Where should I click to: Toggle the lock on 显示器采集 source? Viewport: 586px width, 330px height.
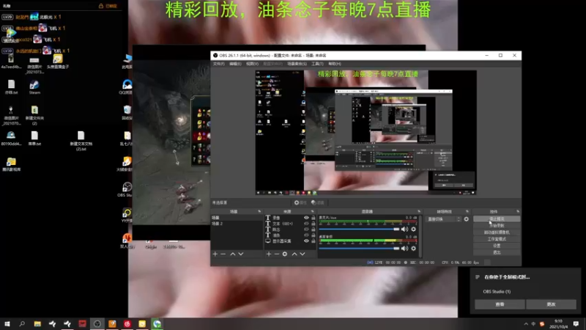pyautogui.click(x=314, y=241)
